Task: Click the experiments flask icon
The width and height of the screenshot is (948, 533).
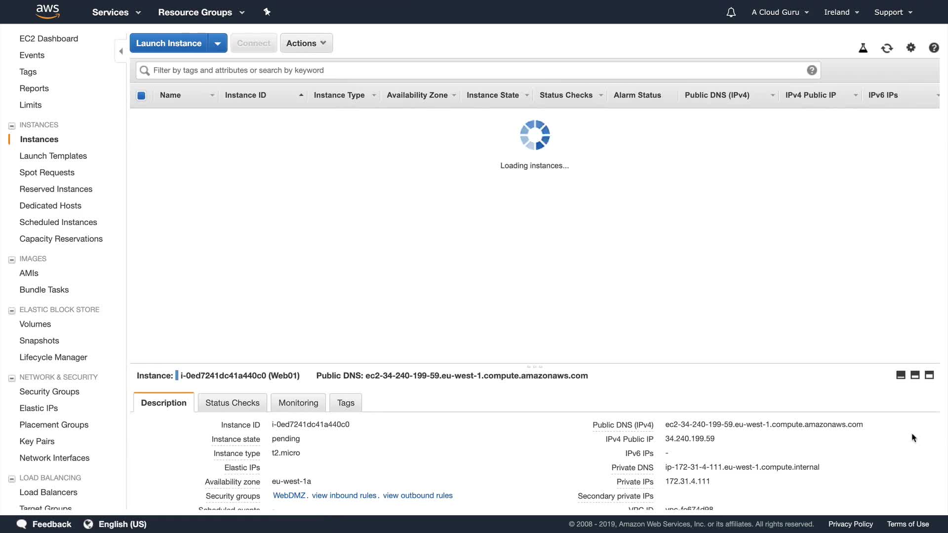Action: pyautogui.click(x=863, y=48)
